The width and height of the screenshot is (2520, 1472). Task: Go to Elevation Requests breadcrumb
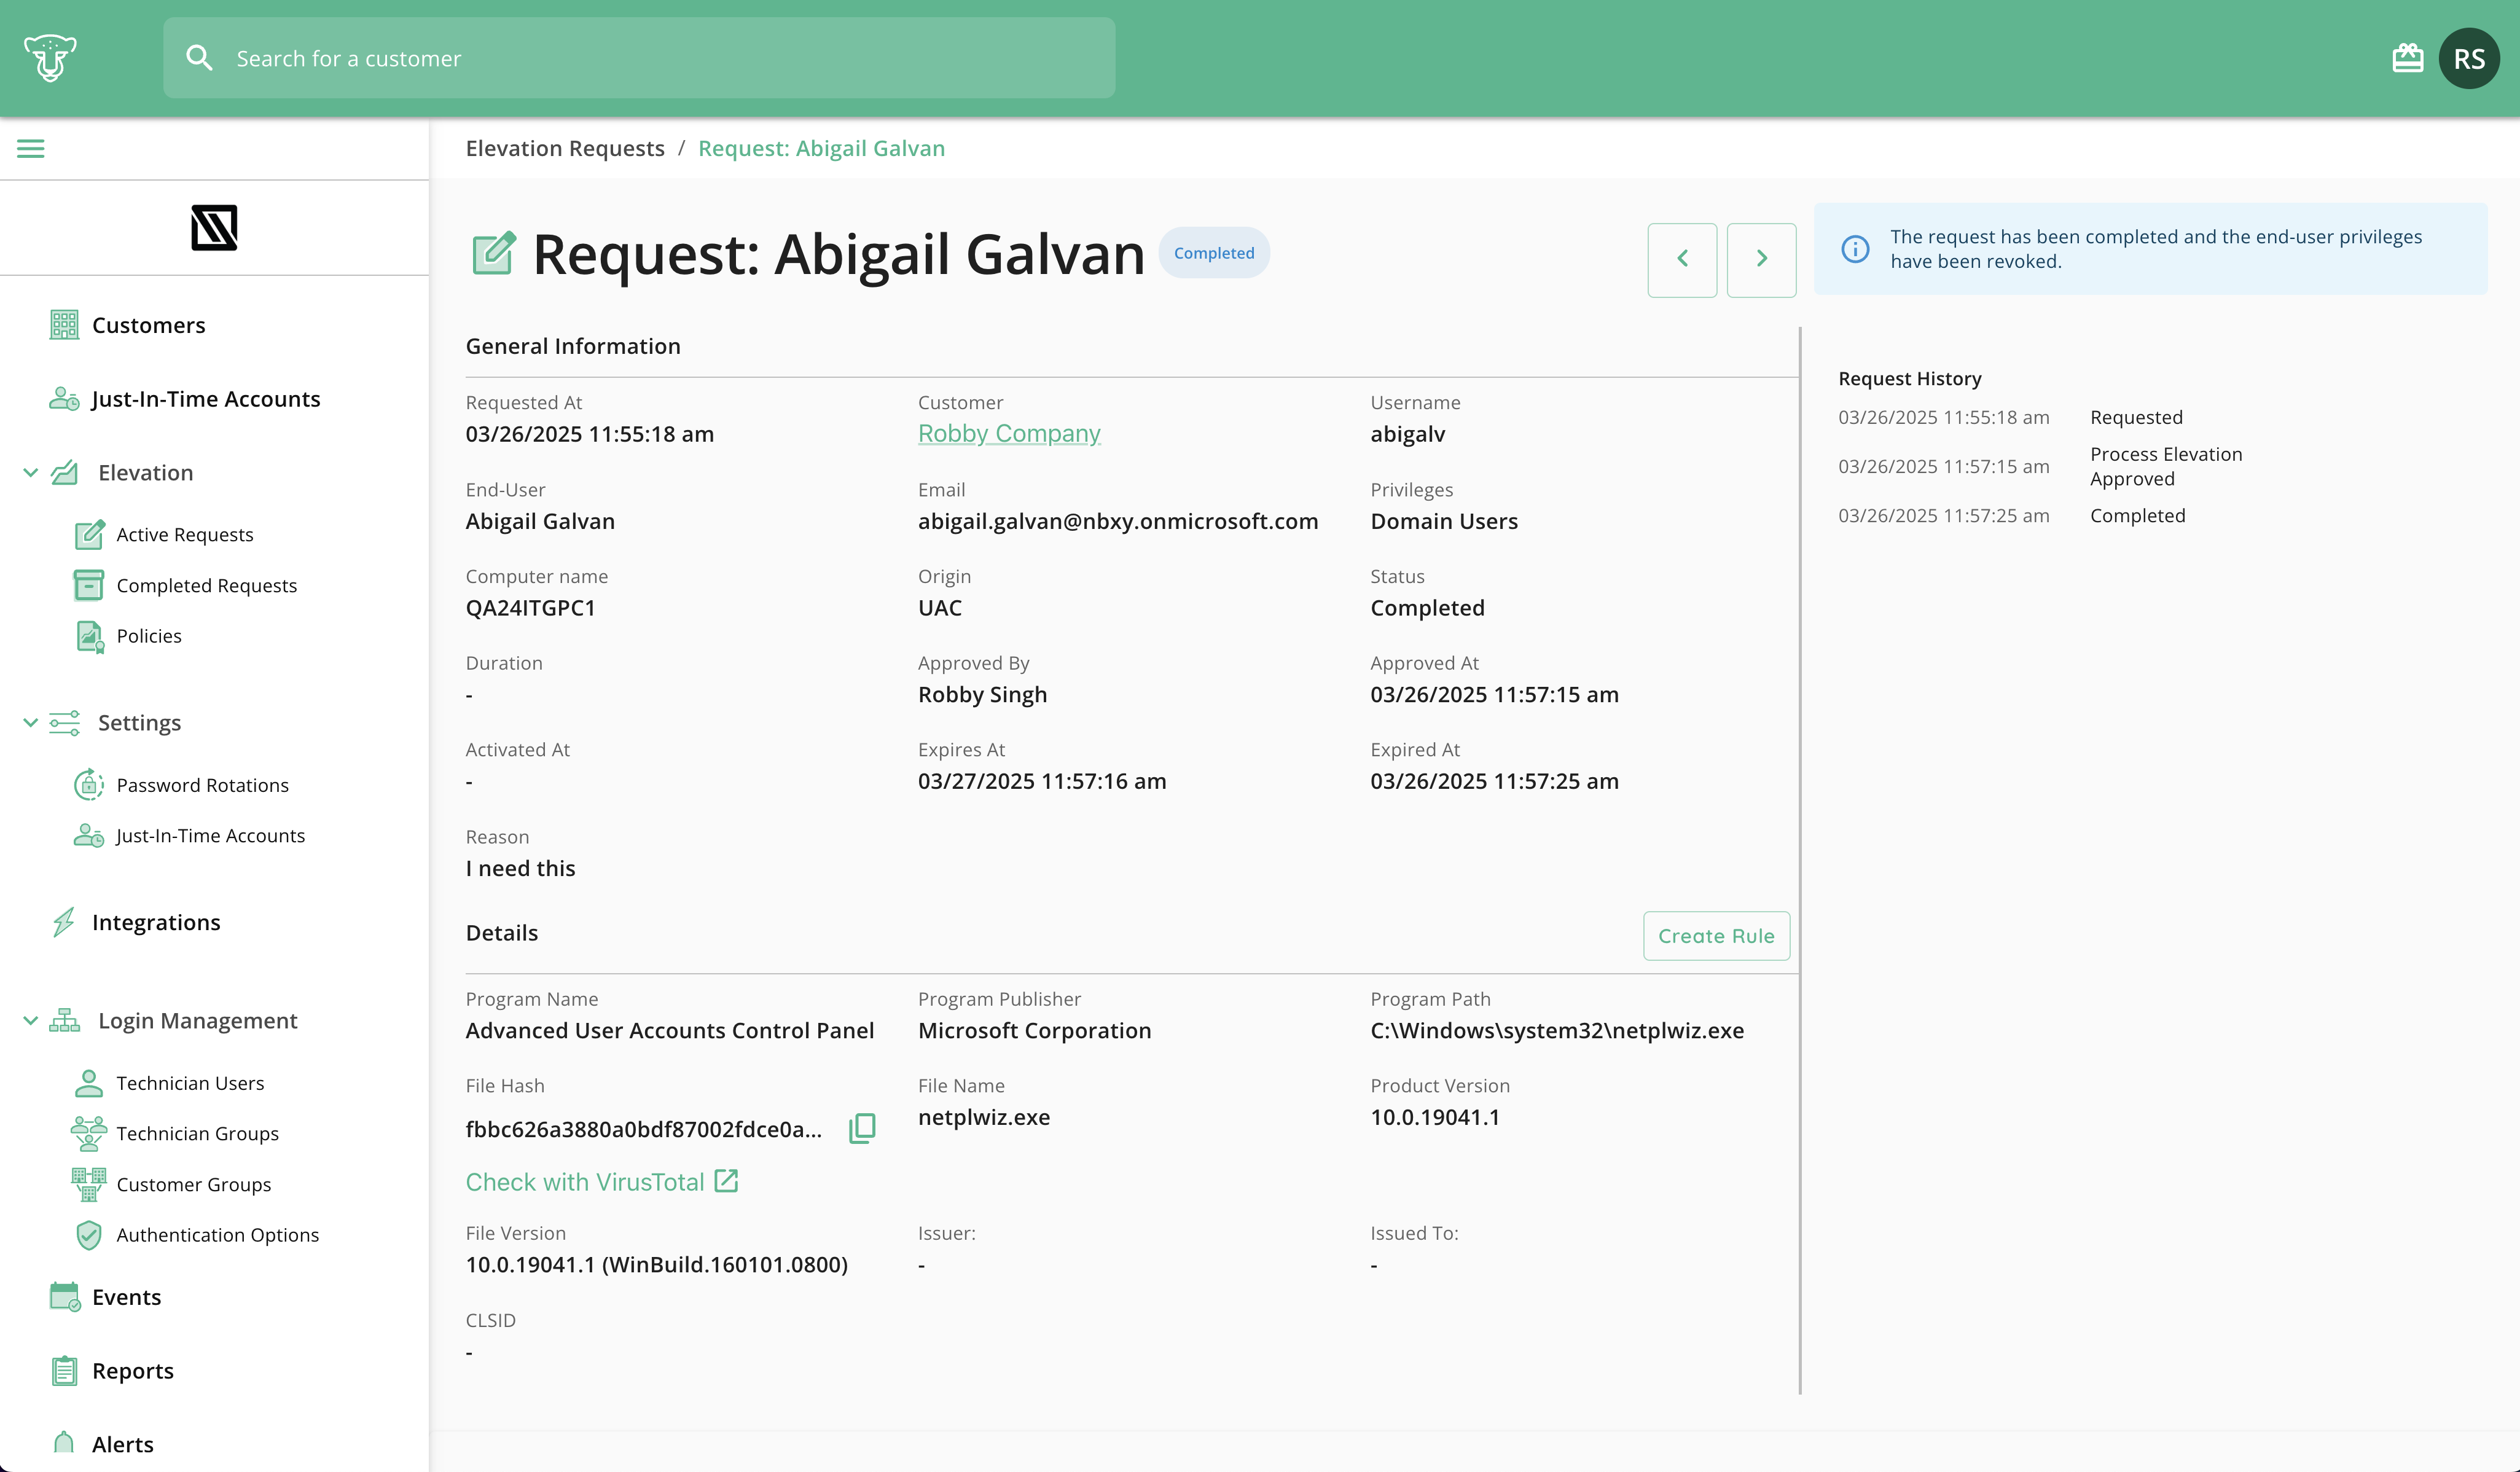[565, 148]
